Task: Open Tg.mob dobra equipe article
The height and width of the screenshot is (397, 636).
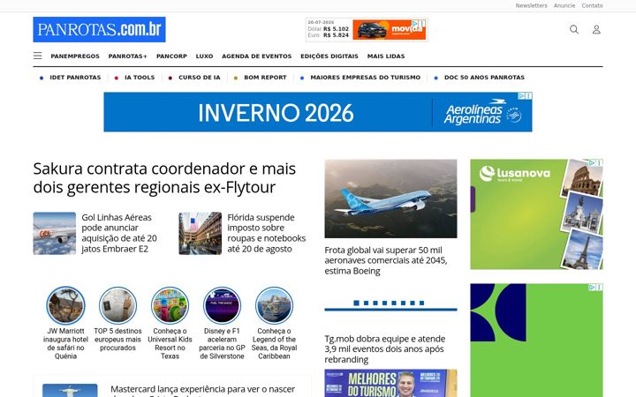Action: (x=385, y=349)
